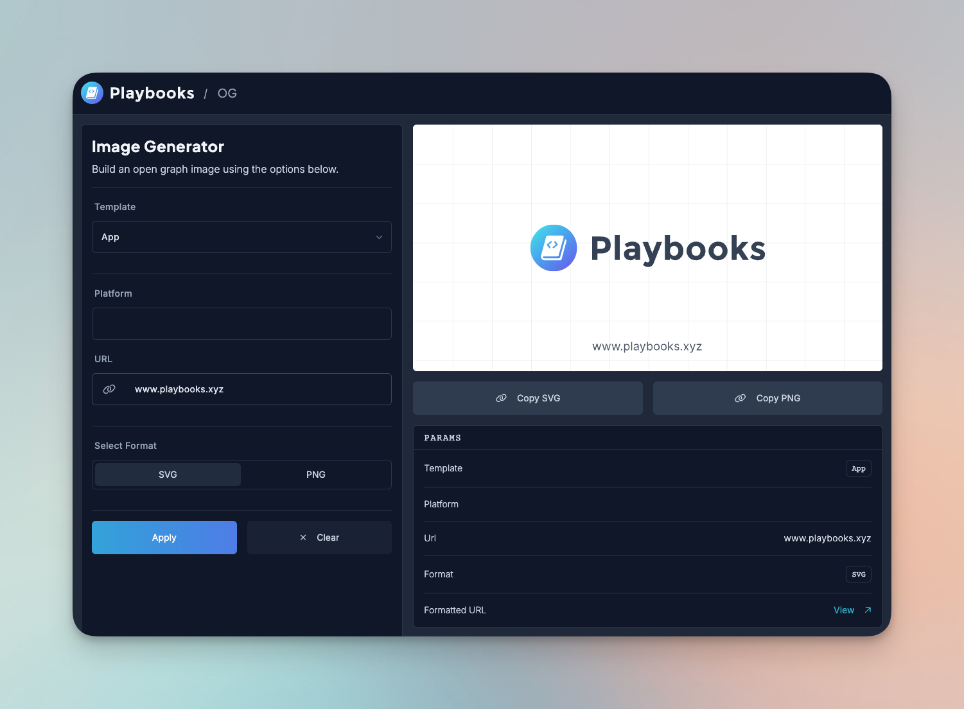The height and width of the screenshot is (709, 964).
Task: Click the Platform row label in params
Action: [441, 504]
